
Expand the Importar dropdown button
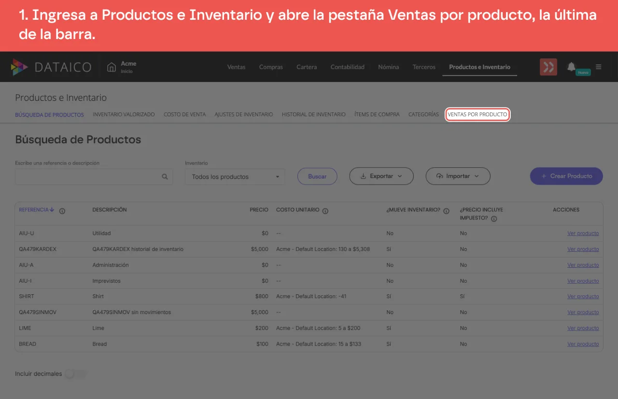[x=458, y=176]
